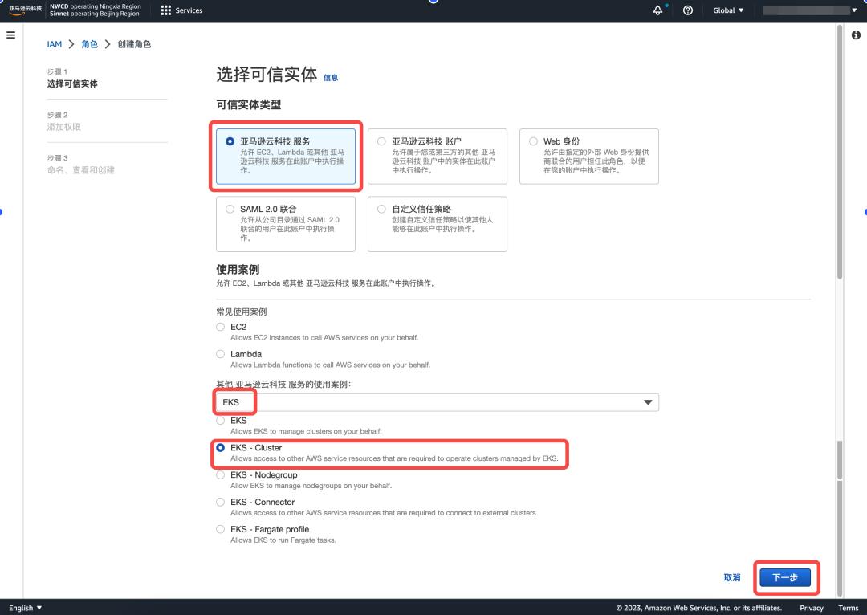Viewport: 867px width, 615px height.
Task: Choose Web 身份 as trusted entity type
Action: [x=532, y=142]
